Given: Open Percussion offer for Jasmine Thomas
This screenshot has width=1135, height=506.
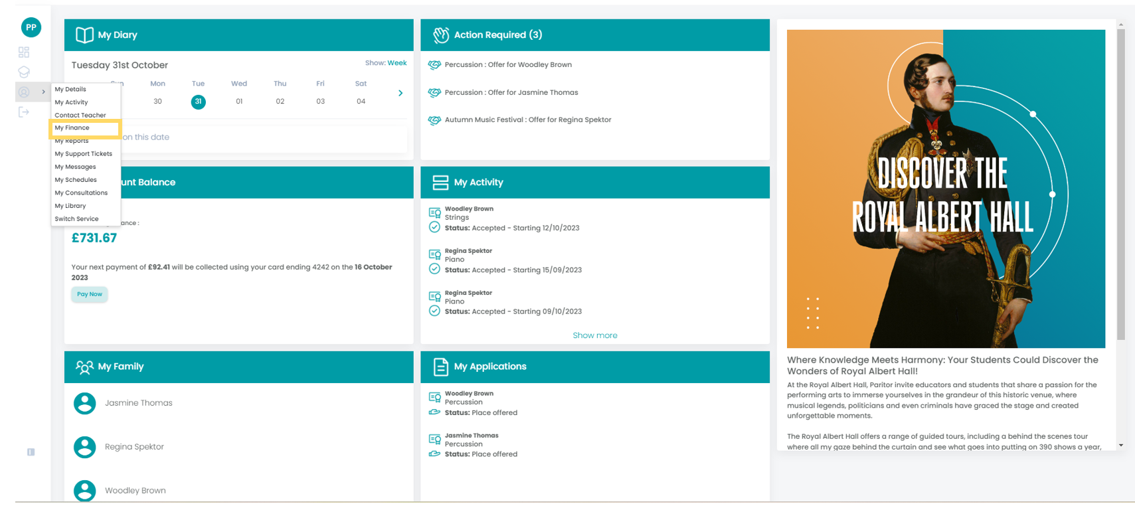Looking at the screenshot, I should pyautogui.click(x=511, y=92).
